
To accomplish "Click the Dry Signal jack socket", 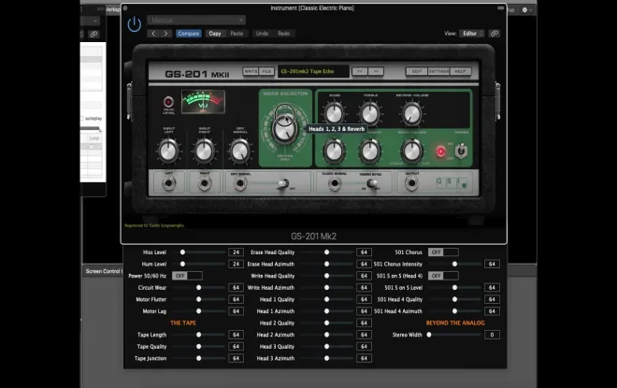I will [240, 183].
